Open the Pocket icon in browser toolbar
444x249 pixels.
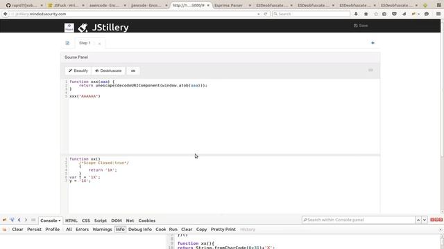pyautogui.click(x=394, y=14)
